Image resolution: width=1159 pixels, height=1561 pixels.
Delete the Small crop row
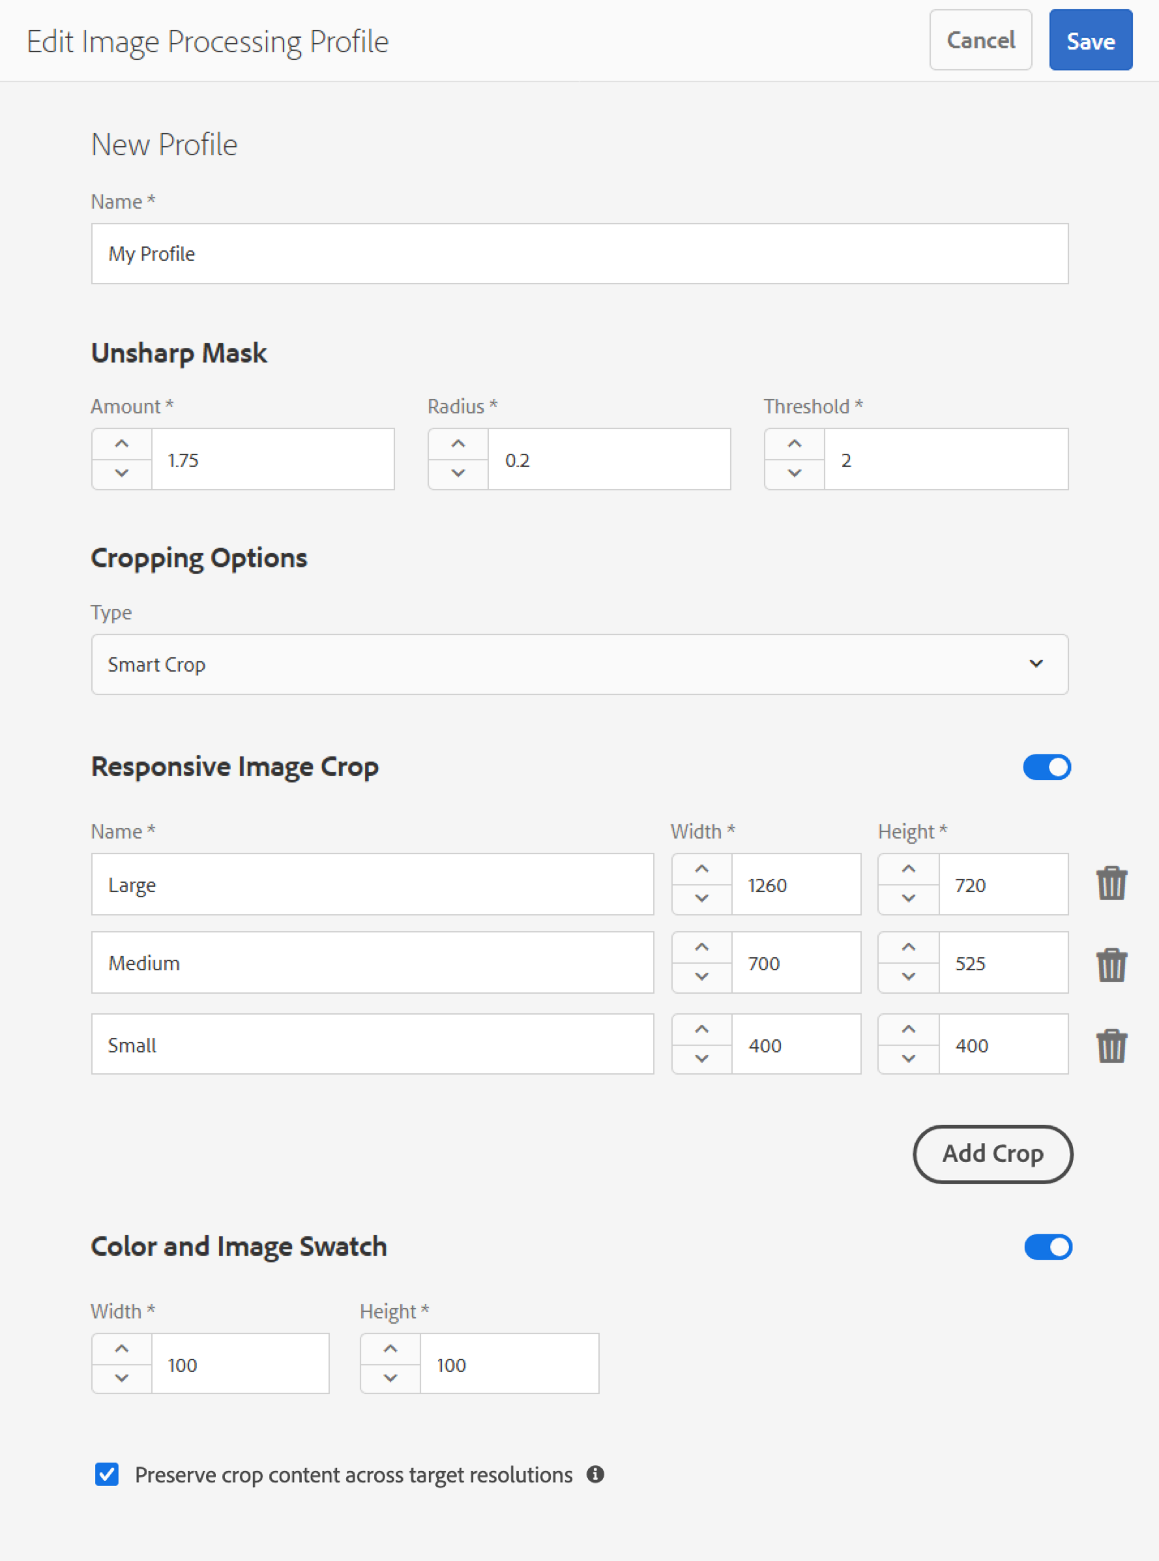coord(1111,1045)
